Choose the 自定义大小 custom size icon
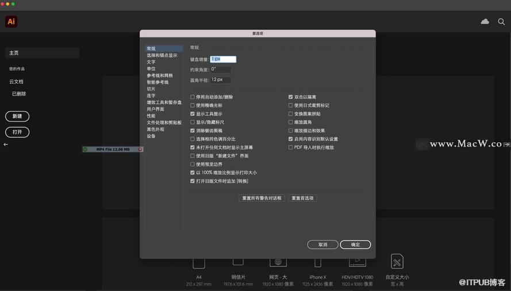511x291 pixels. tap(397, 262)
